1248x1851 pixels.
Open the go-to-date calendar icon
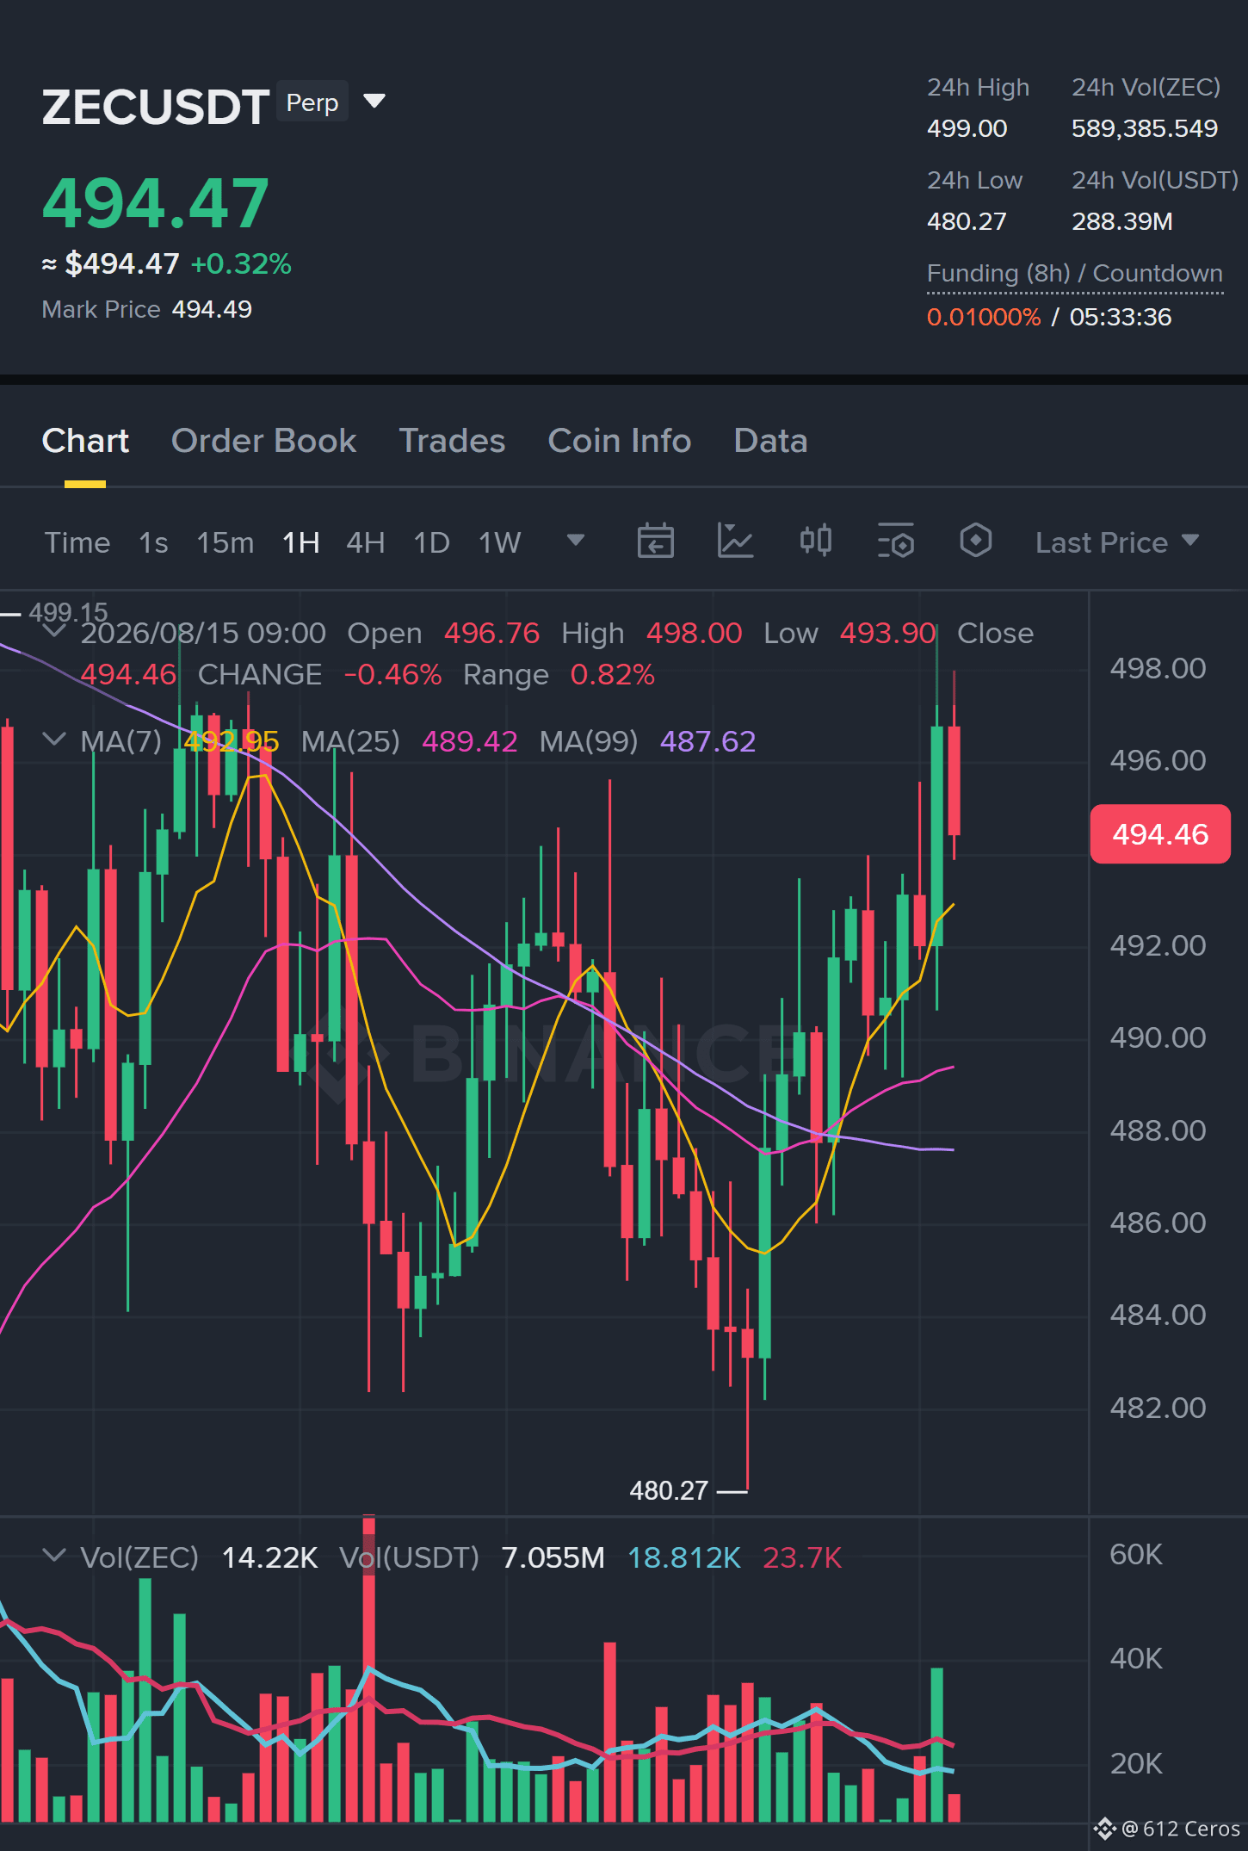(656, 541)
